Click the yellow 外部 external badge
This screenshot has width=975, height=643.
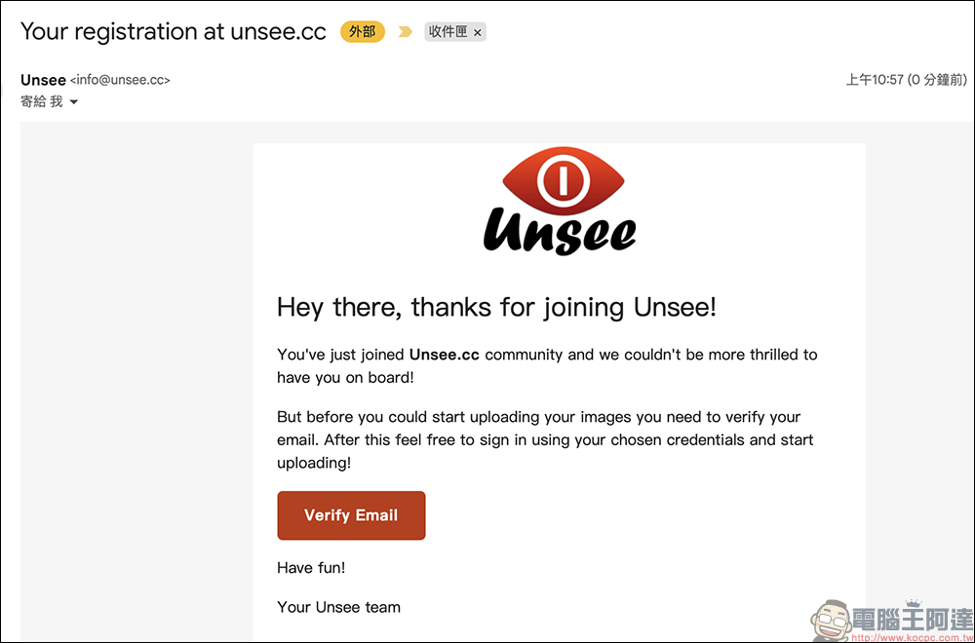point(363,32)
